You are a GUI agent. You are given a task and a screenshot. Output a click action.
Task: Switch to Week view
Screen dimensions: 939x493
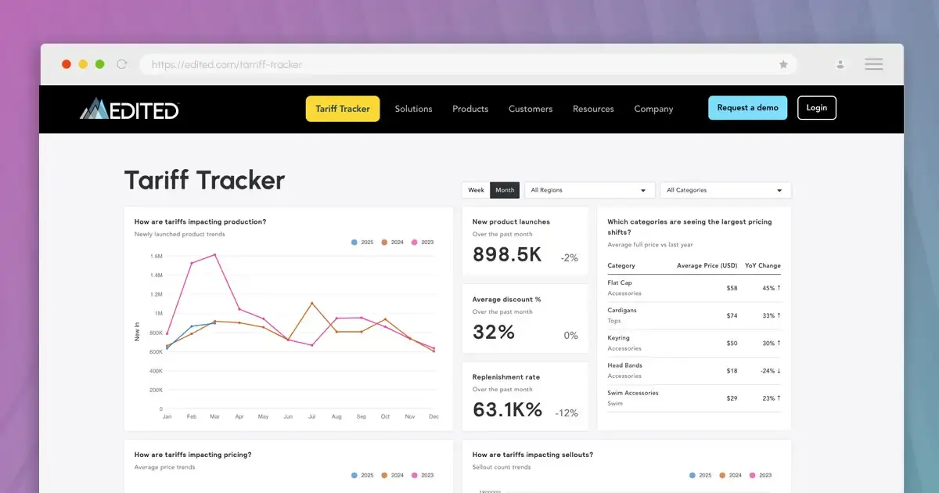(x=475, y=189)
